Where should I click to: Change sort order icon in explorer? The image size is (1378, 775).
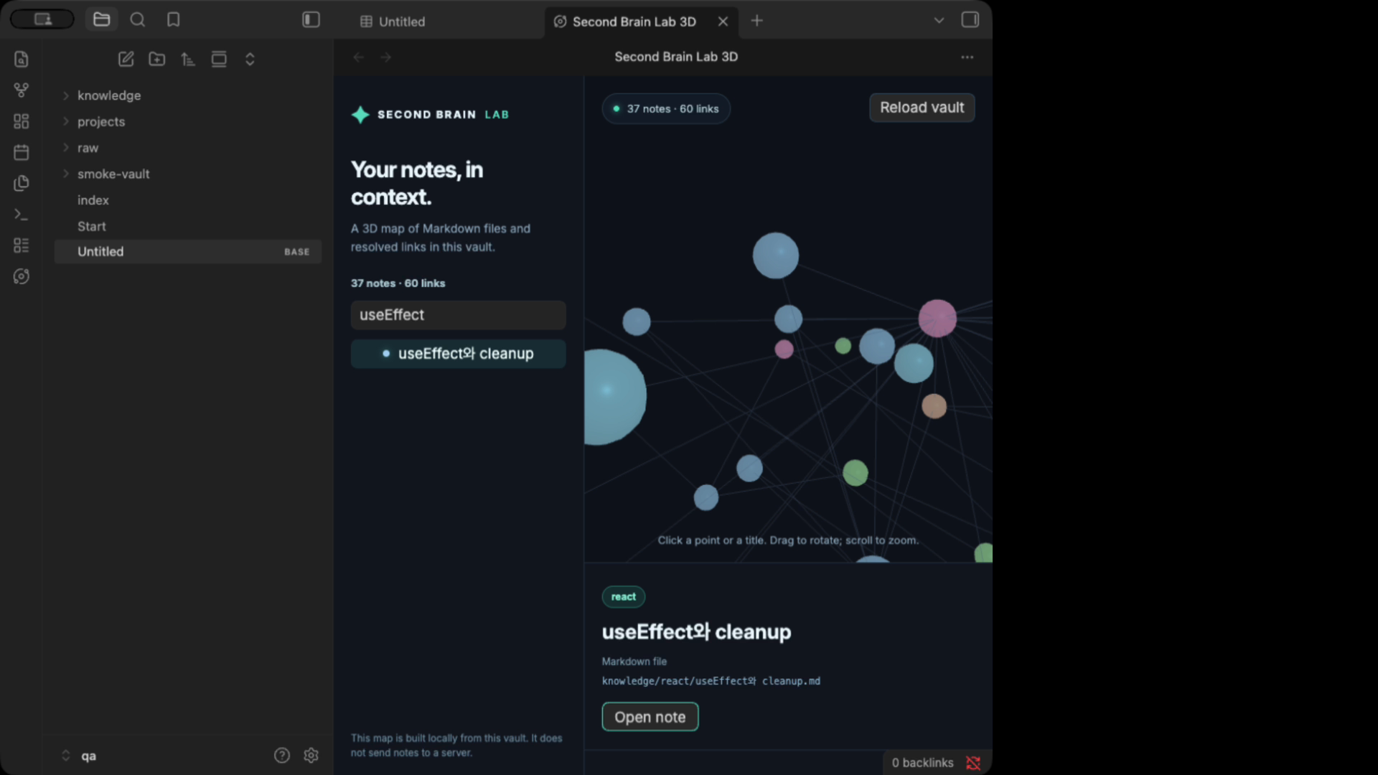(x=188, y=59)
